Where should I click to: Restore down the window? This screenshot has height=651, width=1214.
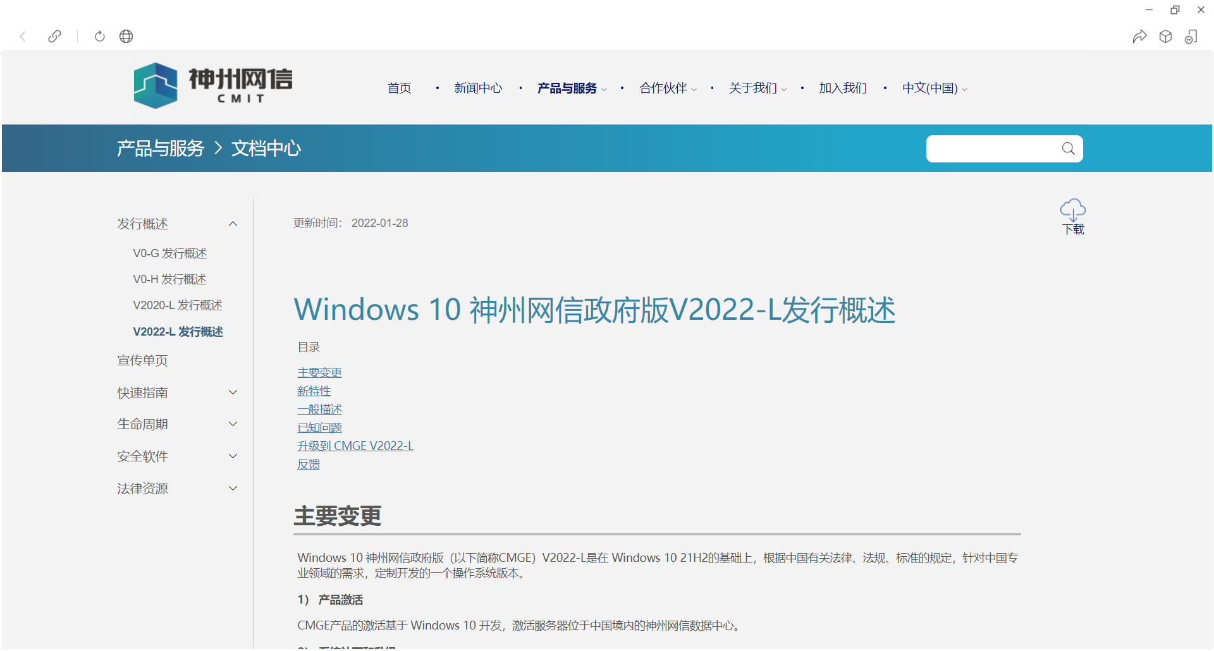coord(1175,10)
